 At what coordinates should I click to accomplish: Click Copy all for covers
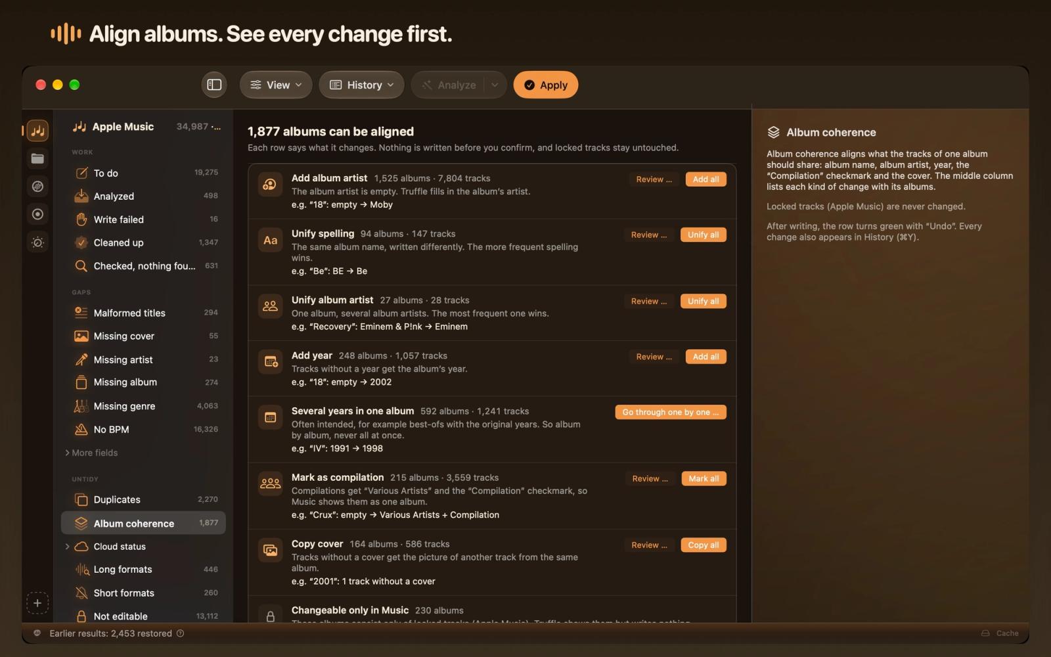coord(703,545)
